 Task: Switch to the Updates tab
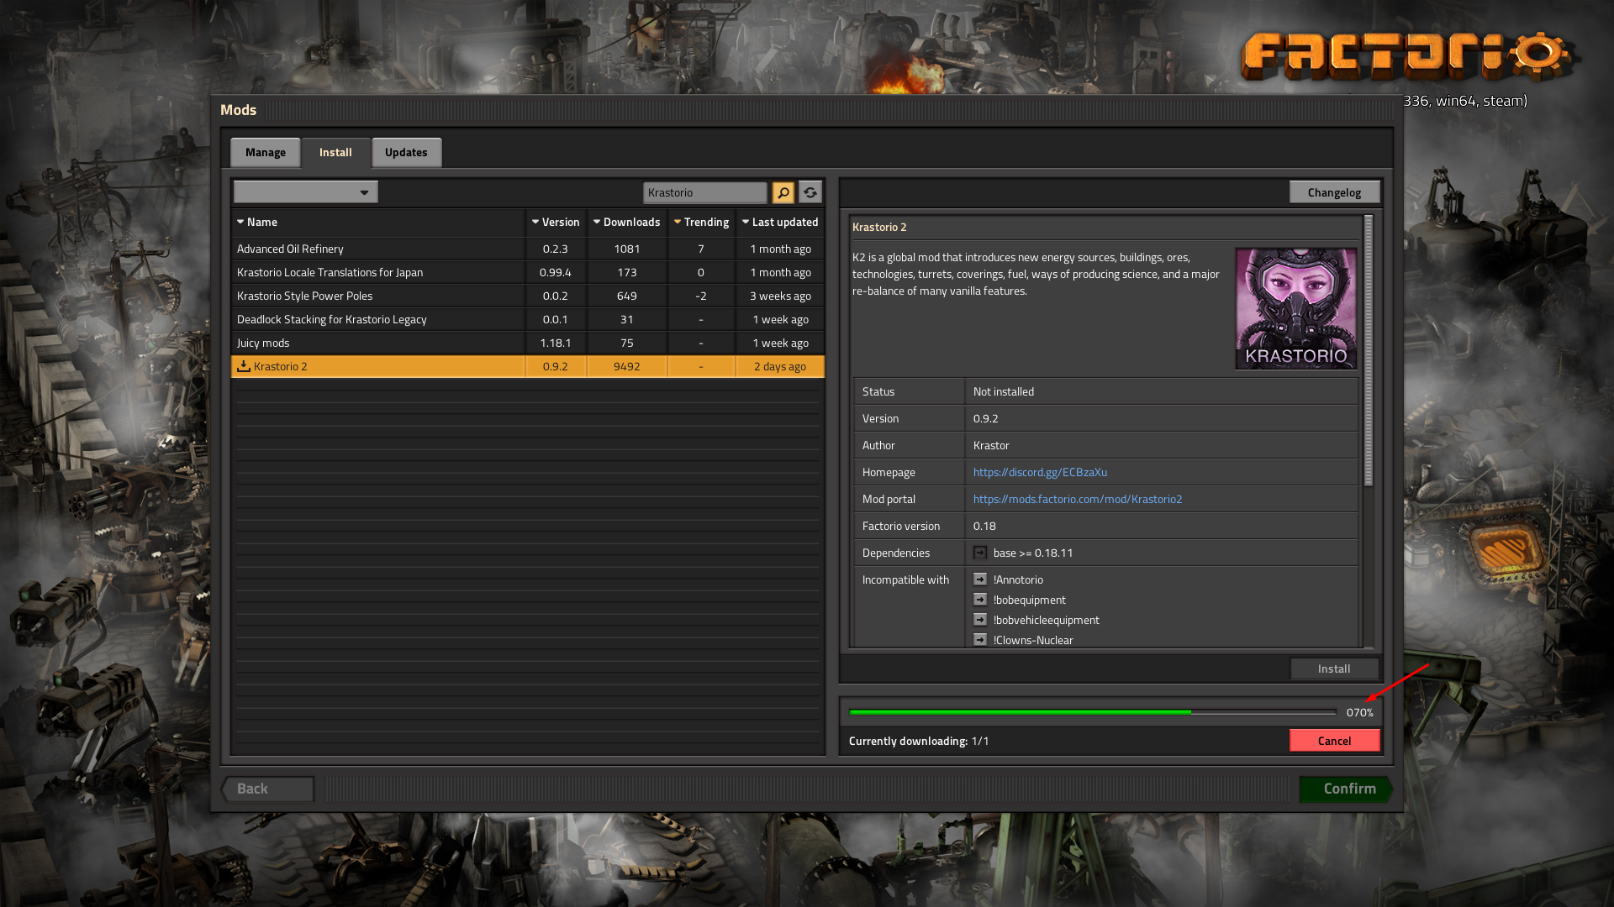point(406,152)
